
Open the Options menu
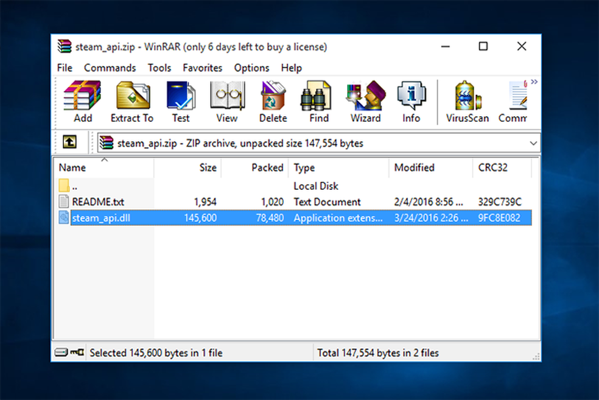tap(251, 68)
